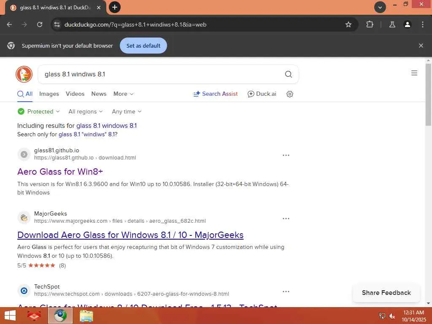Open Aero Glass for Win8+ result
432x324 pixels.
click(60, 172)
